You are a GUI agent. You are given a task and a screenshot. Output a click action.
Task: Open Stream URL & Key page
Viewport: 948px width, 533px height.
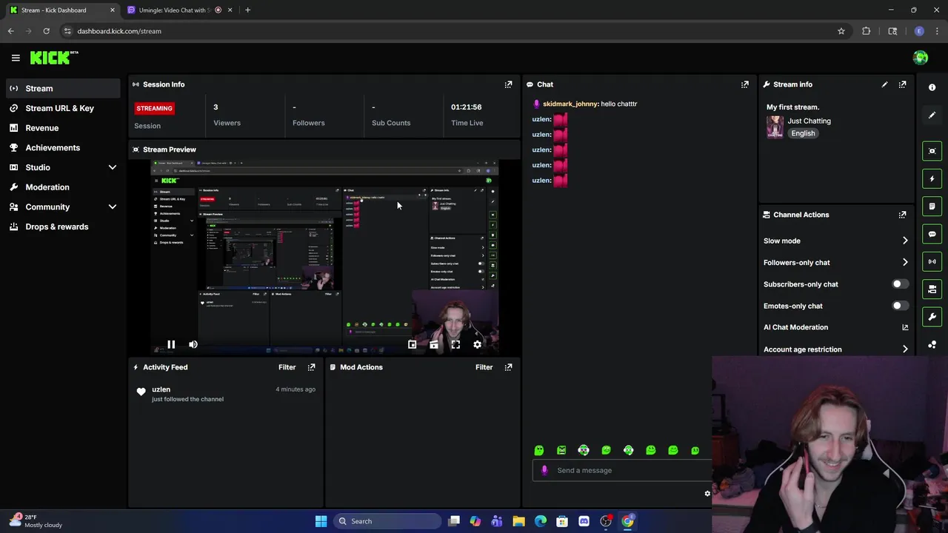coord(63,108)
